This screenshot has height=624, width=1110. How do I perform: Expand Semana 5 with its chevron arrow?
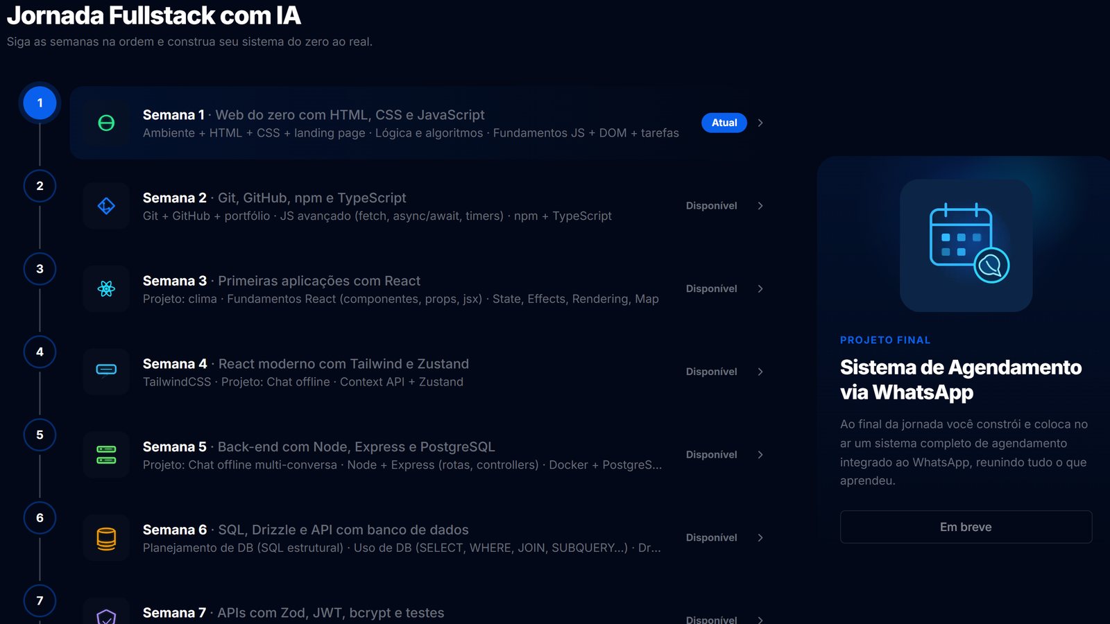click(x=760, y=455)
